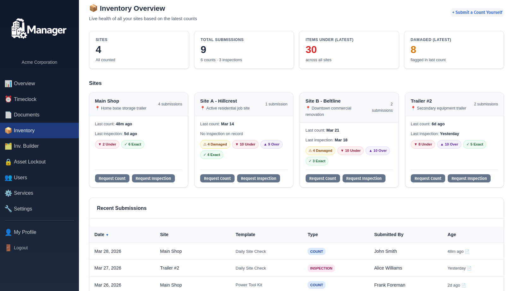Toggle the Date column sort arrow
Viewport: 514px width, 291px height.
107,235
